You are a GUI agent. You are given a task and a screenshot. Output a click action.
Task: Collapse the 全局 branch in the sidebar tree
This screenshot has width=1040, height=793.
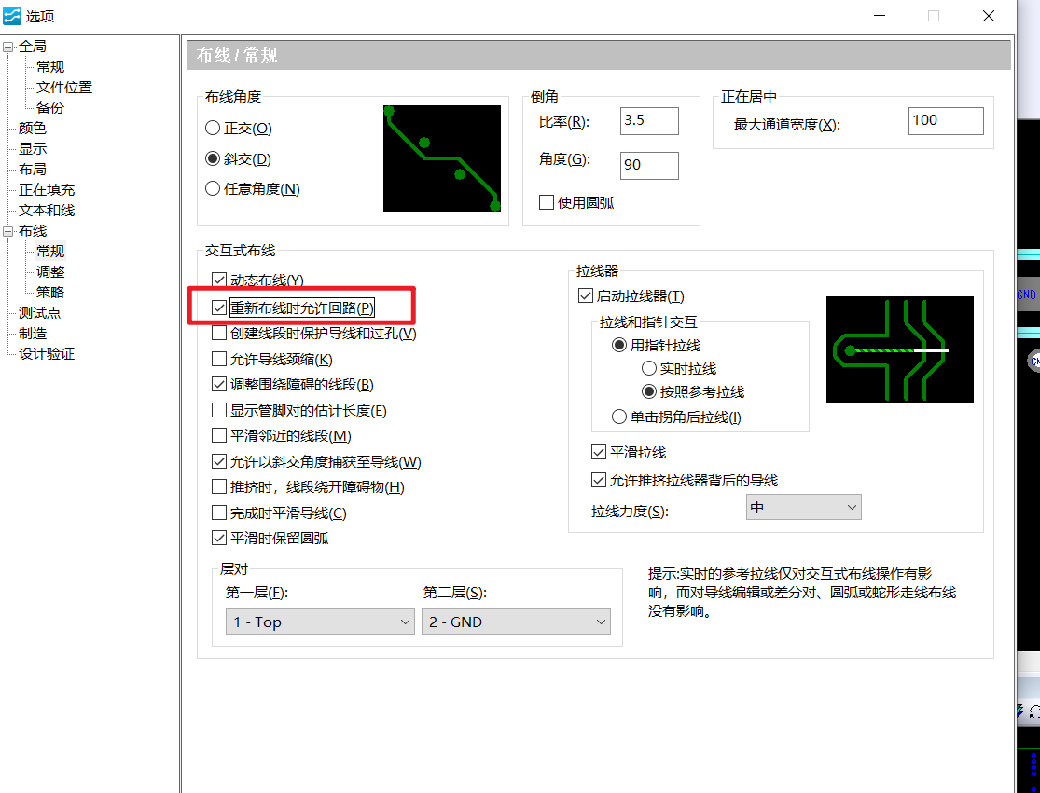click(x=7, y=46)
